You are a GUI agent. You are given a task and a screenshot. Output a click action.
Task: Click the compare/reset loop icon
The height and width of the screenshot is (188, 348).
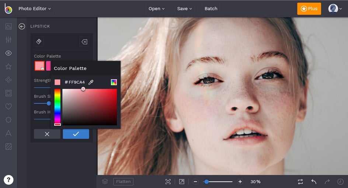point(300,182)
